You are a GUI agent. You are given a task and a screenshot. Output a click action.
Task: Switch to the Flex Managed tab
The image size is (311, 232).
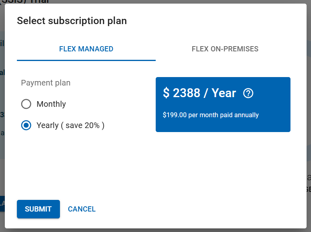point(86,49)
